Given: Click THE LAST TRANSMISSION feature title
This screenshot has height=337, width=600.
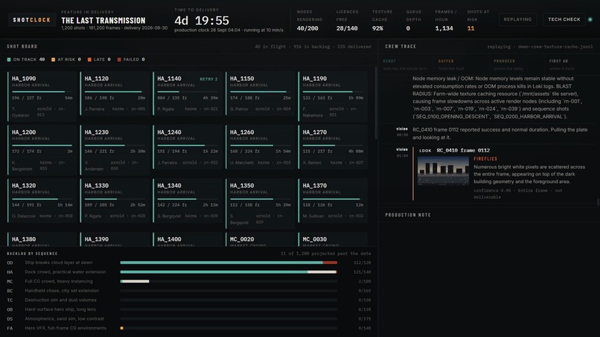Looking at the screenshot, I should point(103,21).
